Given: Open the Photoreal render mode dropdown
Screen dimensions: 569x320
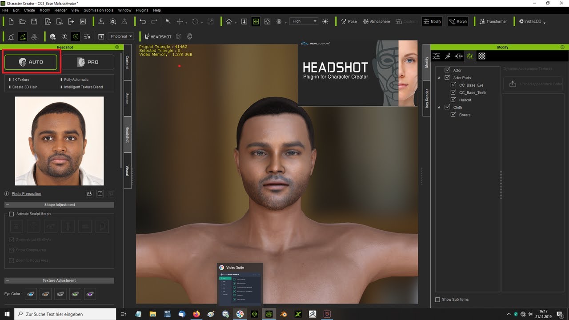Looking at the screenshot, I should (121, 36).
